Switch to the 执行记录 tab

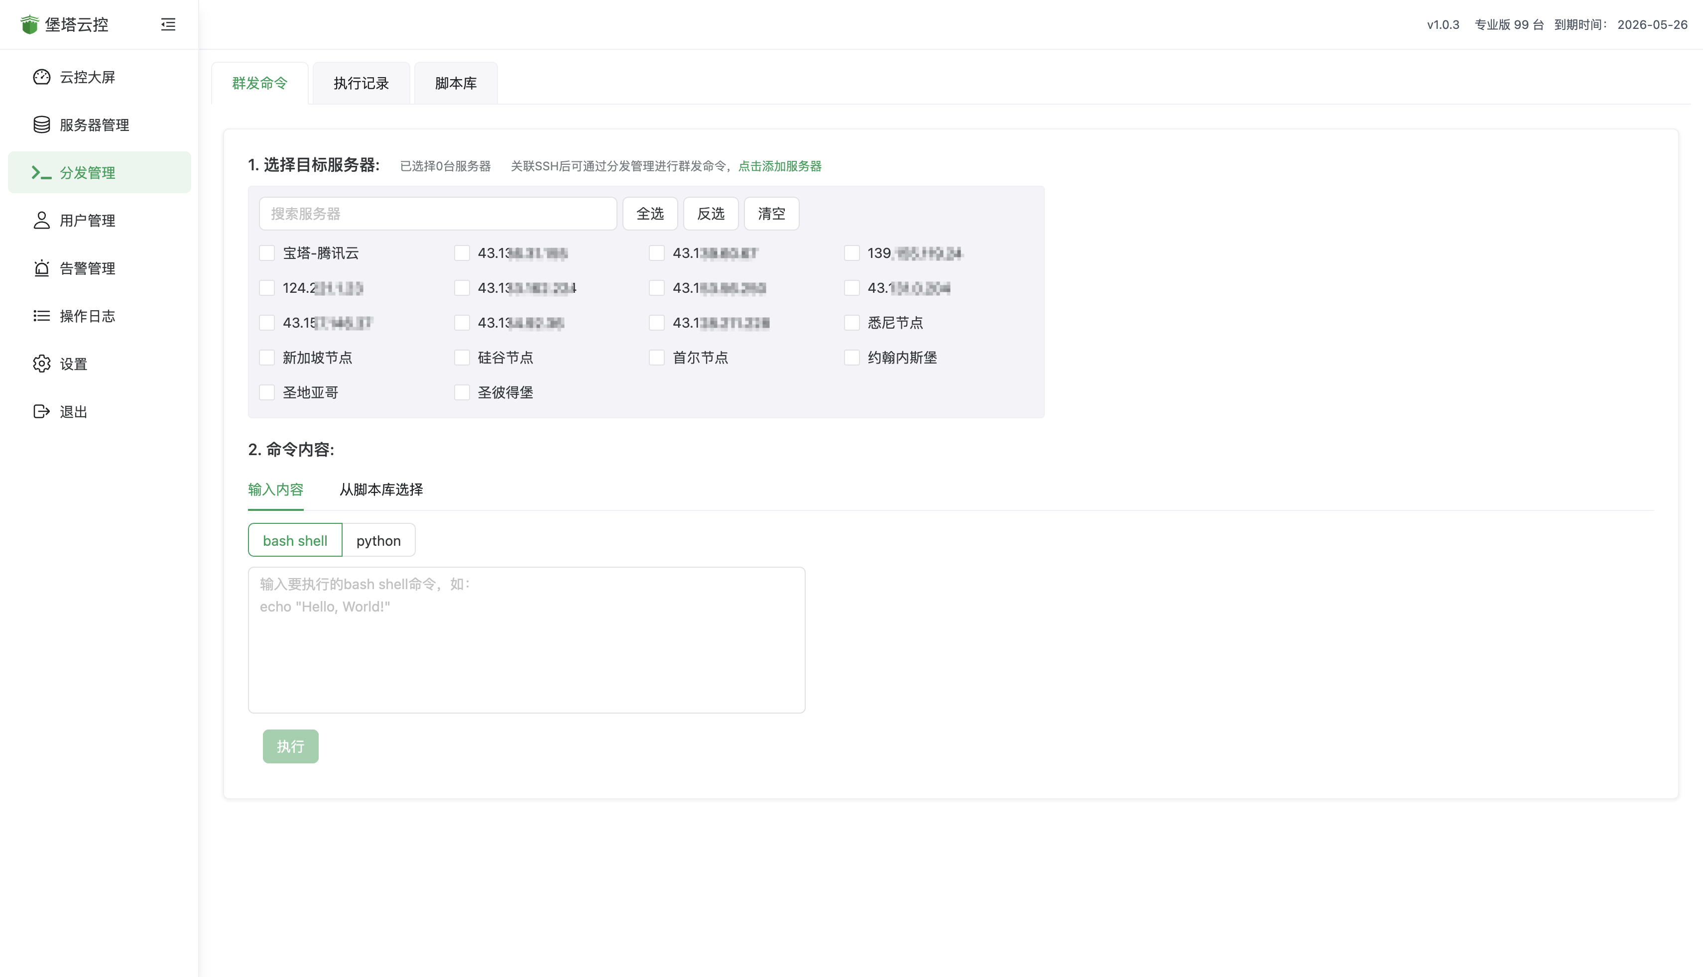tap(361, 83)
